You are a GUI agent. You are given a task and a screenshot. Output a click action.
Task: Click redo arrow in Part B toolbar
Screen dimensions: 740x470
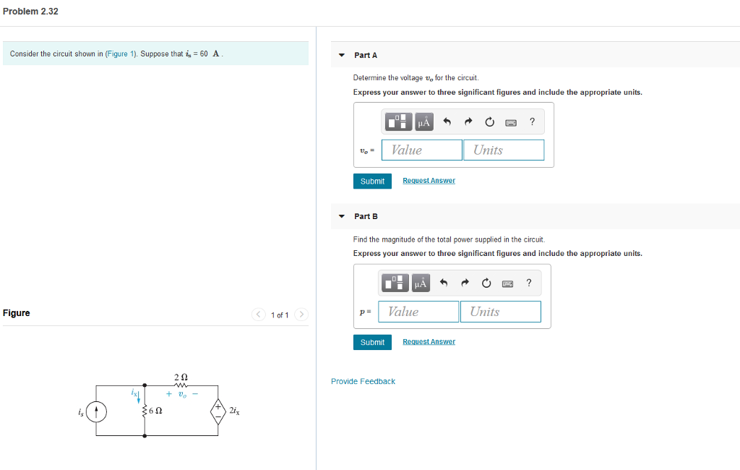[465, 283]
